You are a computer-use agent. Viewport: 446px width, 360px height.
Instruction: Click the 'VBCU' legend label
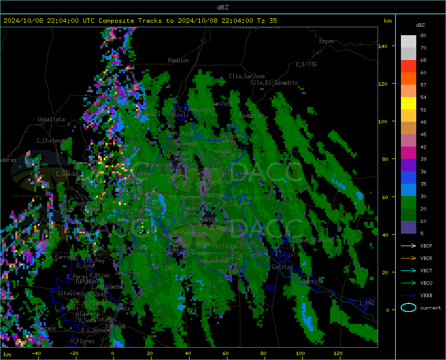426,283
